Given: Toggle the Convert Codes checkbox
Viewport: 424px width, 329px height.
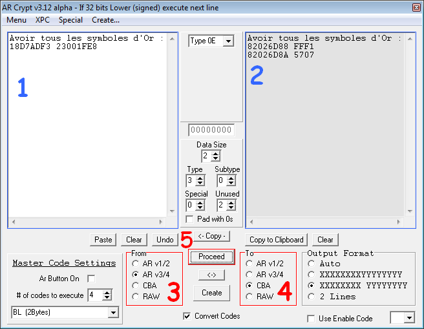Looking at the screenshot, I should click(187, 316).
